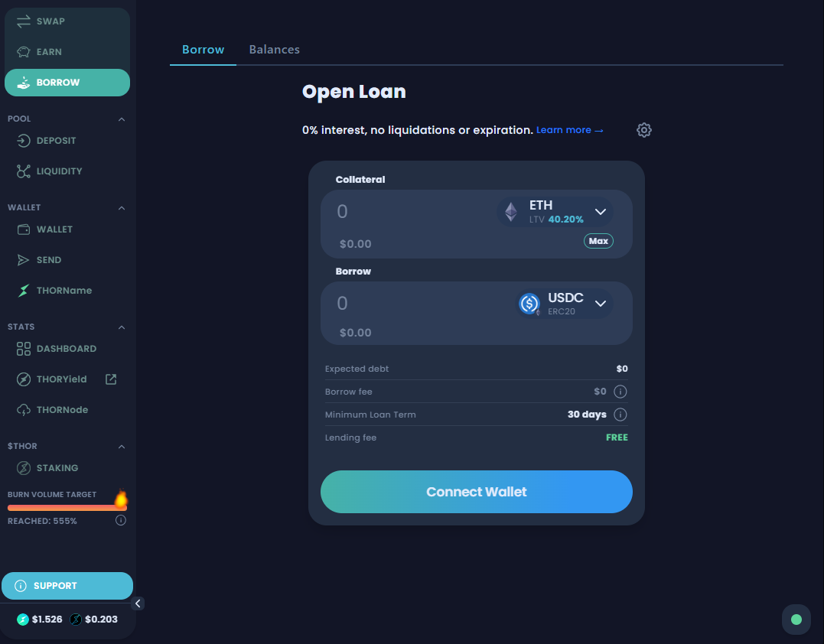This screenshot has height=644, width=824.
Task: Click the Connect Wallet button
Action: pyautogui.click(x=476, y=492)
